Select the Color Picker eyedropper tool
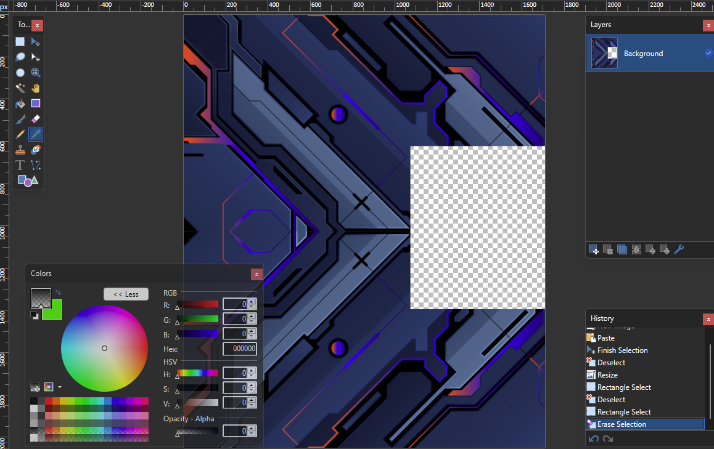The height and width of the screenshot is (449, 714). (x=36, y=134)
